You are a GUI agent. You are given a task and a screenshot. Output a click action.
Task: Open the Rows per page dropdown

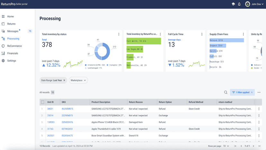(x=226, y=146)
